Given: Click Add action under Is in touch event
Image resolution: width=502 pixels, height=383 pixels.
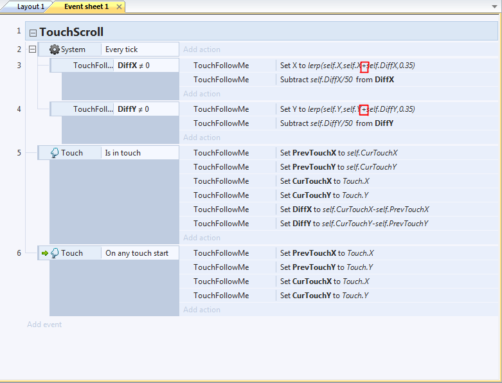Looking at the screenshot, I should (202, 238).
